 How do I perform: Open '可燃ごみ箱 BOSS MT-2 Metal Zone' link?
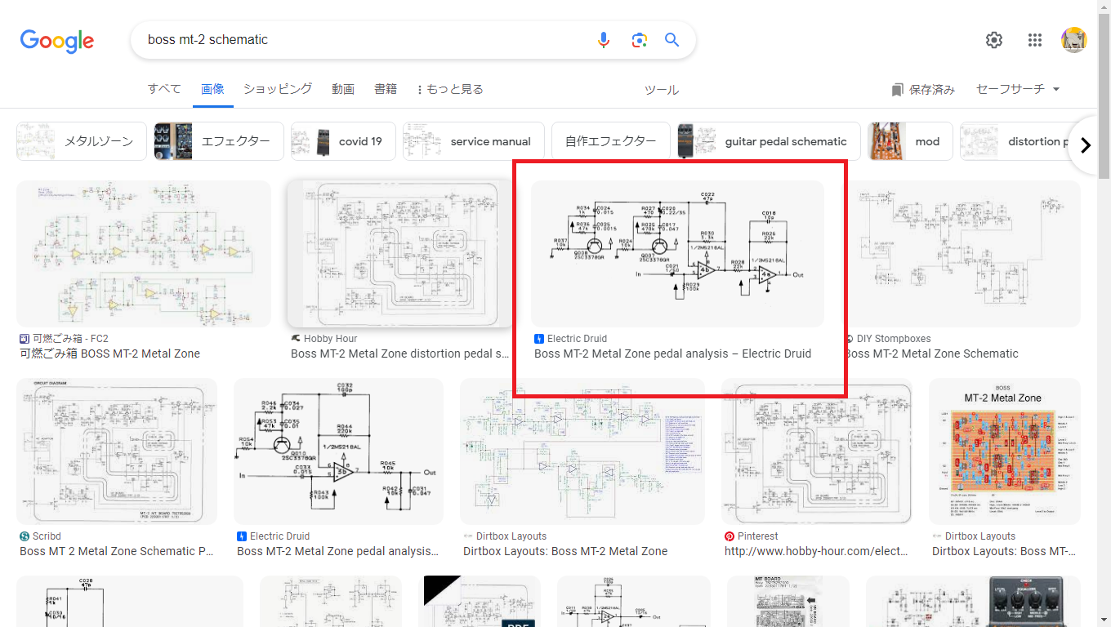109,354
